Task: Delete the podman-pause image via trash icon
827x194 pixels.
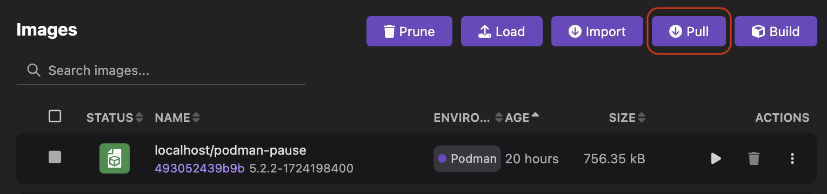Action: pyautogui.click(x=753, y=158)
